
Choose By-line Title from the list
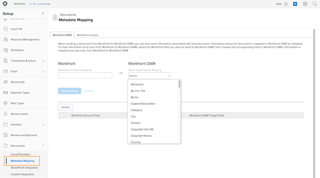(x=138, y=91)
